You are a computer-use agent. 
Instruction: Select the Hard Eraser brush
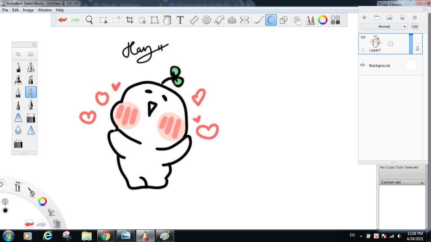pyautogui.click(x=31, y=118)
